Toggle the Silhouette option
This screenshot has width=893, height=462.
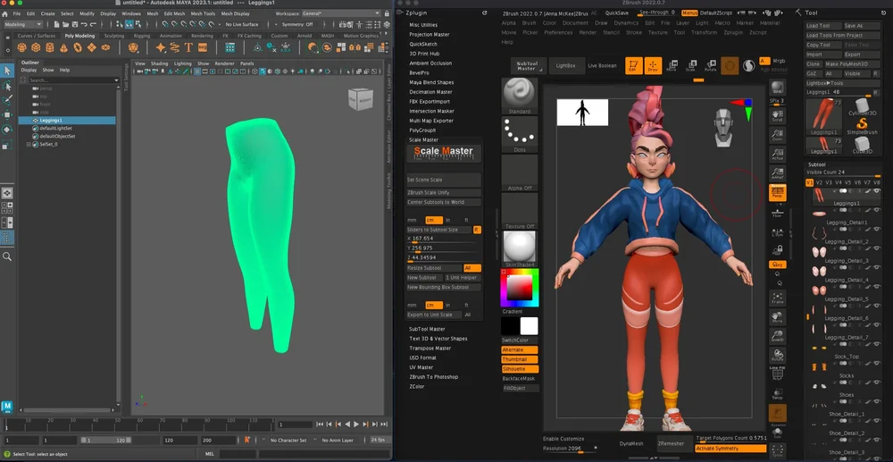pos(520,369)
